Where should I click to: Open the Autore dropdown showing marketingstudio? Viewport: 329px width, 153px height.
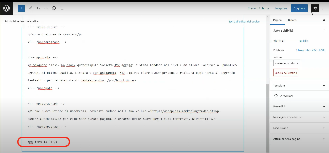[286, 63]
